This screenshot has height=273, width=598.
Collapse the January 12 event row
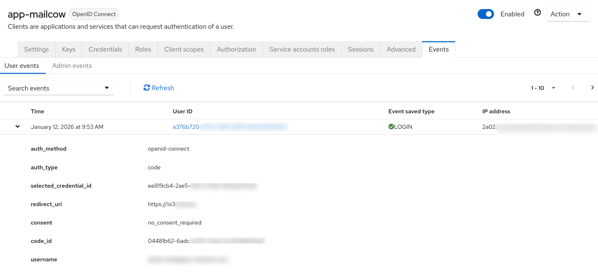tap(17, 126)
